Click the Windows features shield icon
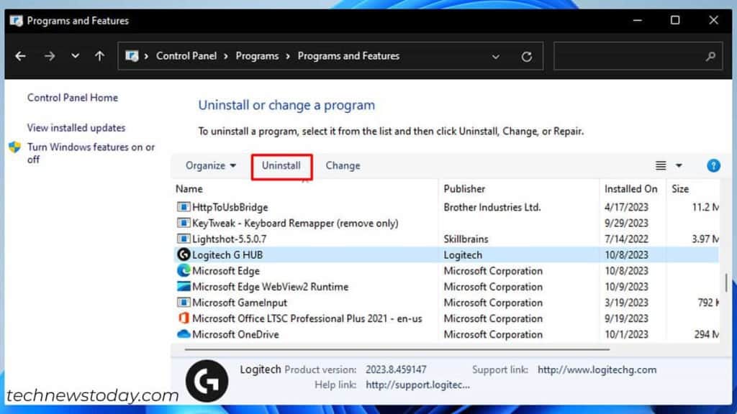 [x=15, y=147]
